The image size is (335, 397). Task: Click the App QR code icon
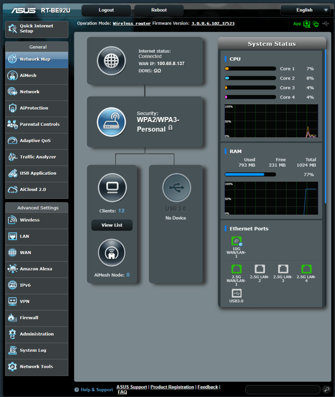307,24
